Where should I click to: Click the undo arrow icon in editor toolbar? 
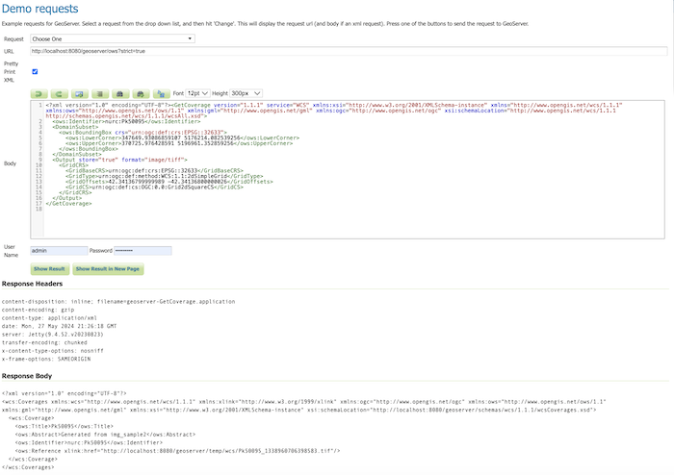(40, 92)
